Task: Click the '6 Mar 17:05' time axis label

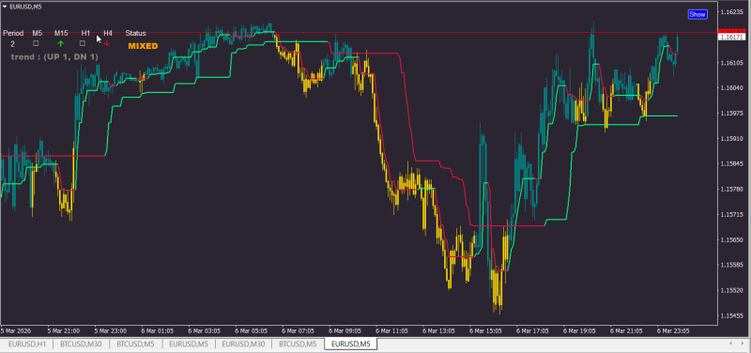Action: 532,331
